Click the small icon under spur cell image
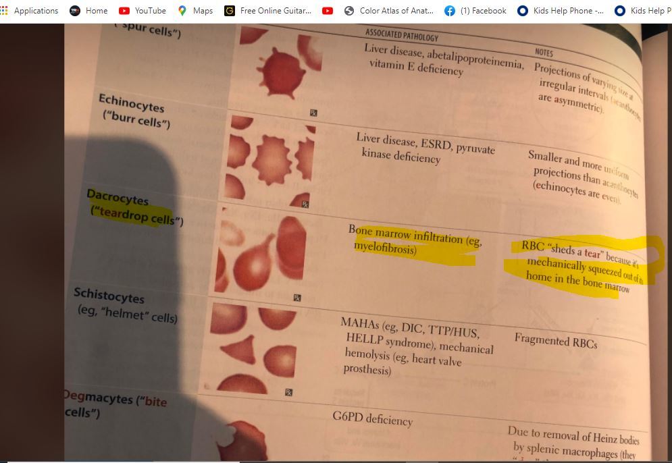Image resolution: width=672 pixels, height=463 pixels. (x=314, y=113)
